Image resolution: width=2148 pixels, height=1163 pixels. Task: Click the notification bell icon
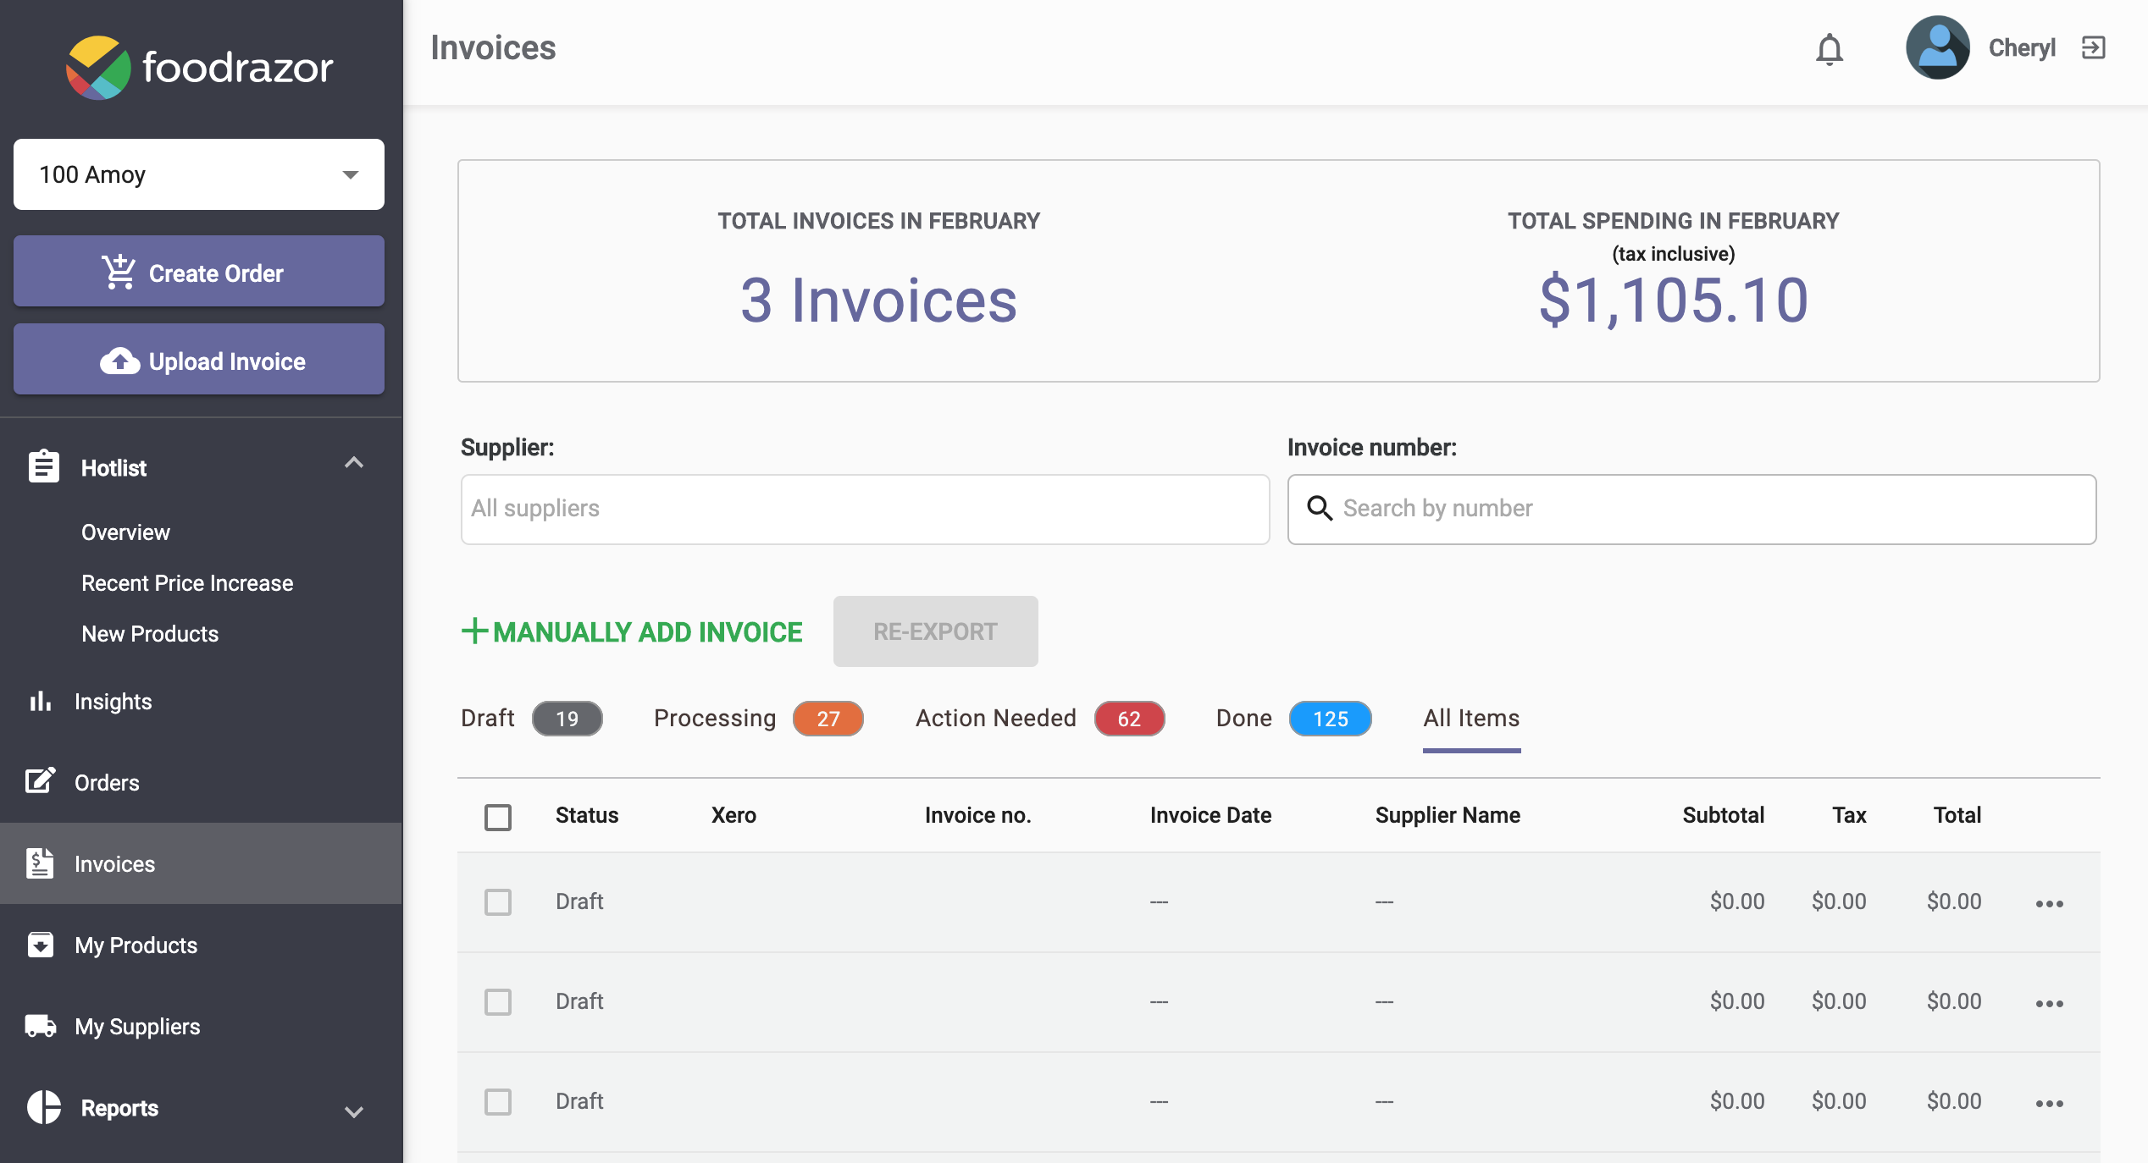[x=1829, y=49]
